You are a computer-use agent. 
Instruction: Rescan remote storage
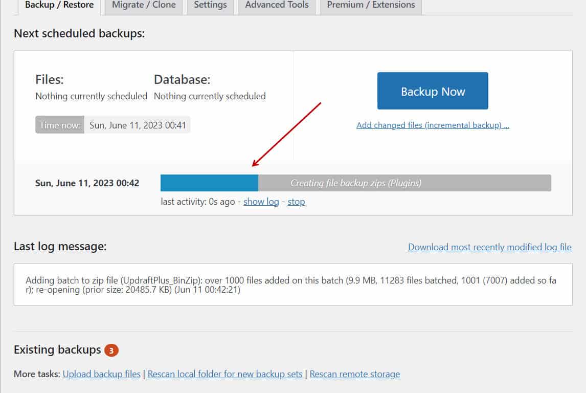(x=355, y=374)
